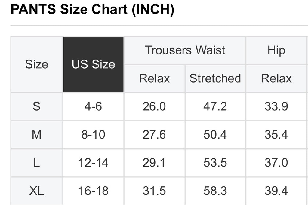Select the US size 16-18 cell

[x=93, y=191]
